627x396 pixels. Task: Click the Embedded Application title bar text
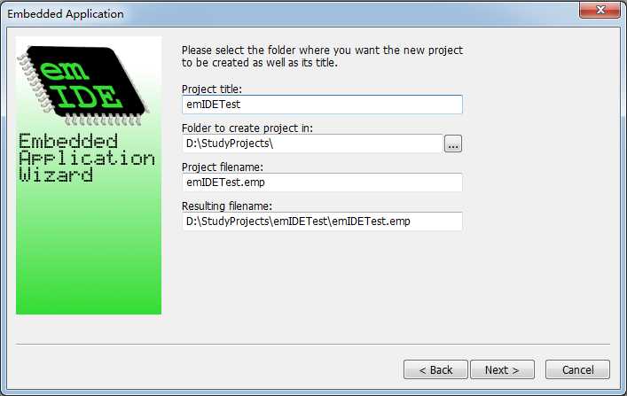point(65,14)
